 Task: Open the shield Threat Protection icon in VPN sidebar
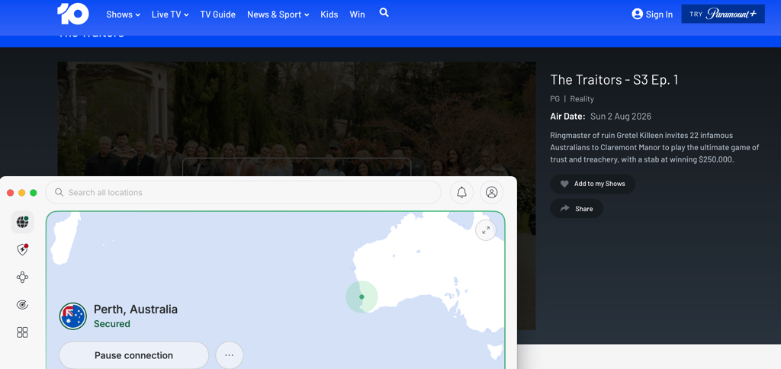[x=22, y=249]
